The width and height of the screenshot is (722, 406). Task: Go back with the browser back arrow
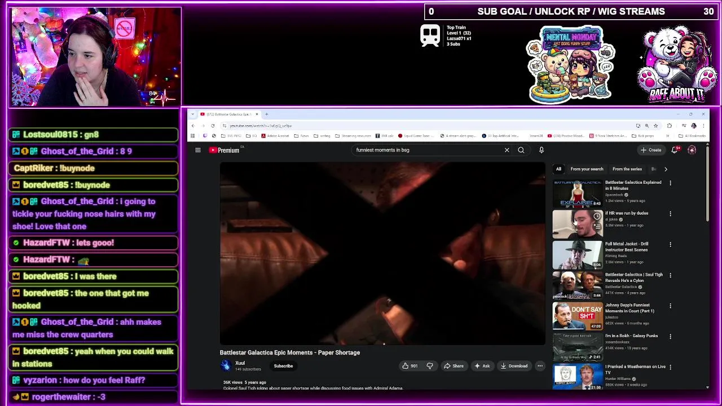pyautogui.click(x=193, y=126)
